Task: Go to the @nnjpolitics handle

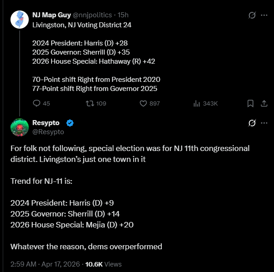Action: 93,15
